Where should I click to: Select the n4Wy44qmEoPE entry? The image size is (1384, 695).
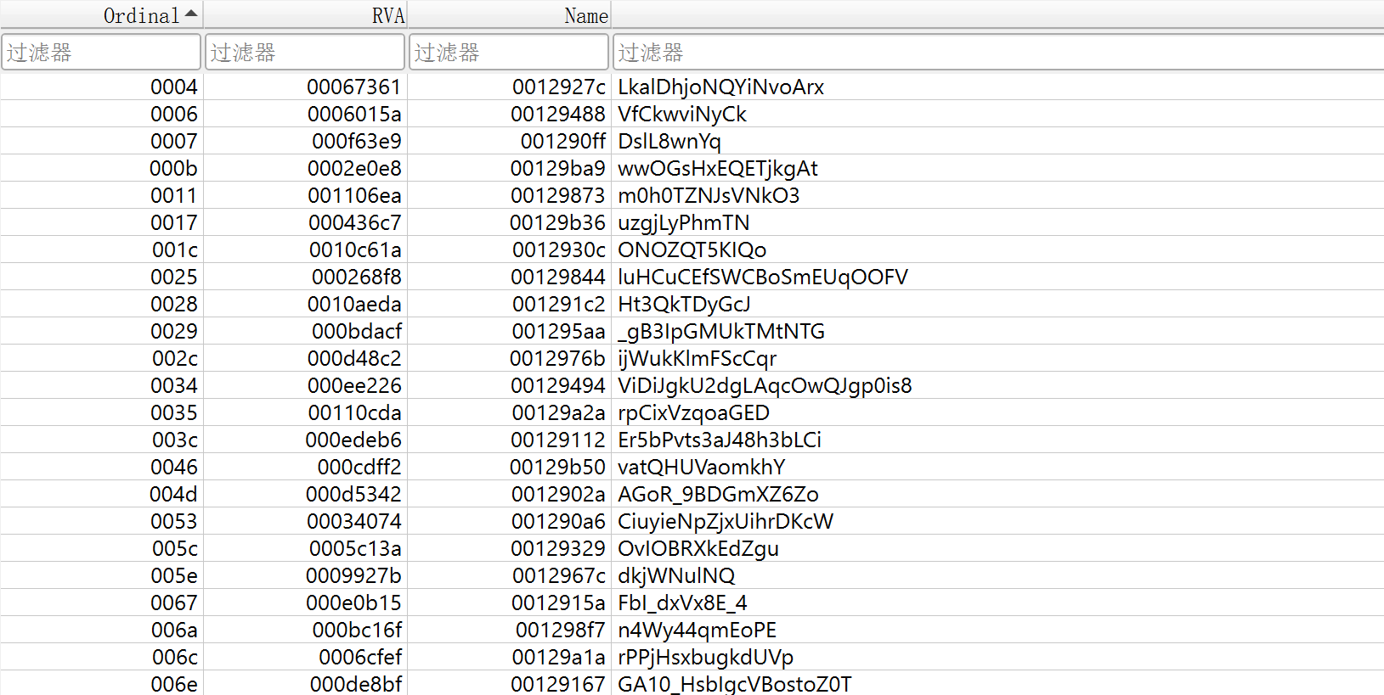(697, 630)
